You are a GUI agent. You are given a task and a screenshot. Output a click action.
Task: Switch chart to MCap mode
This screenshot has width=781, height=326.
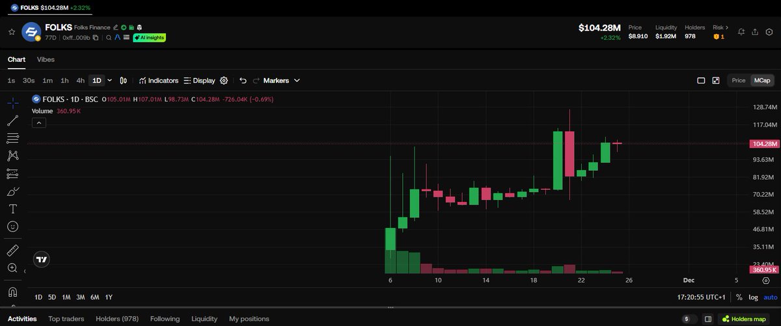761,81
